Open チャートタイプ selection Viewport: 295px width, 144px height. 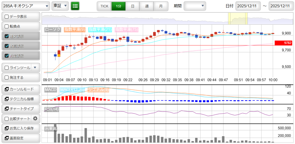20,109
